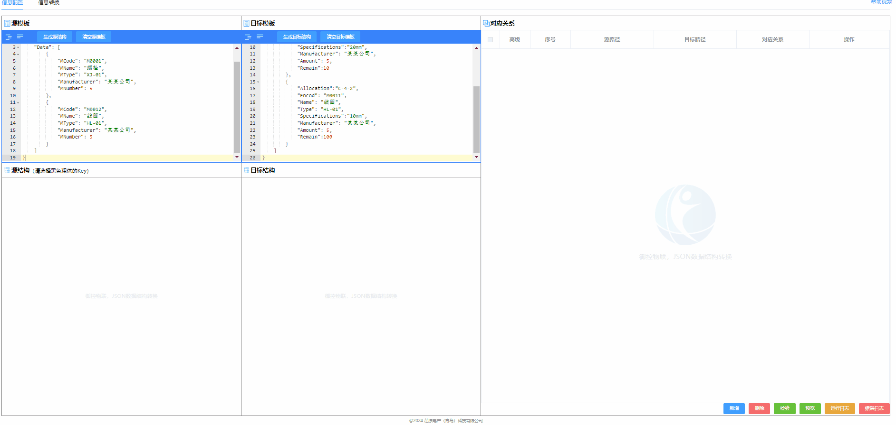
Task: Click source line "MCode": "M0001"
Action: coord(82,61)
